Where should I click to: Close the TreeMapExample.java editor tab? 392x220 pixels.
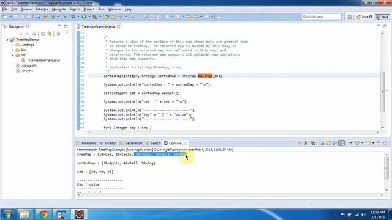point(118,26)
